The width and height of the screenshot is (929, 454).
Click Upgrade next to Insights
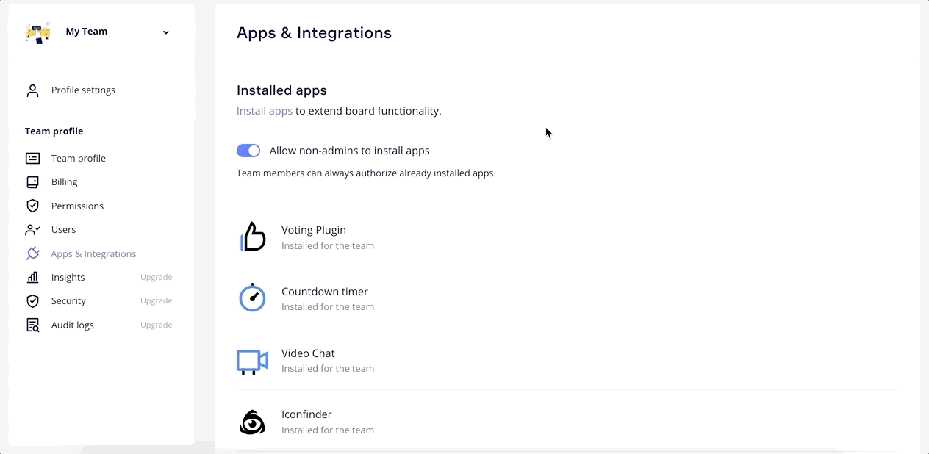[157, 278]
